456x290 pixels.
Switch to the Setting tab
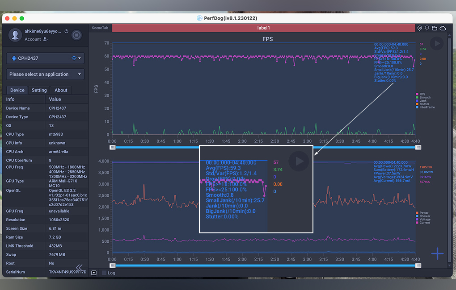(x=39, y=90)
